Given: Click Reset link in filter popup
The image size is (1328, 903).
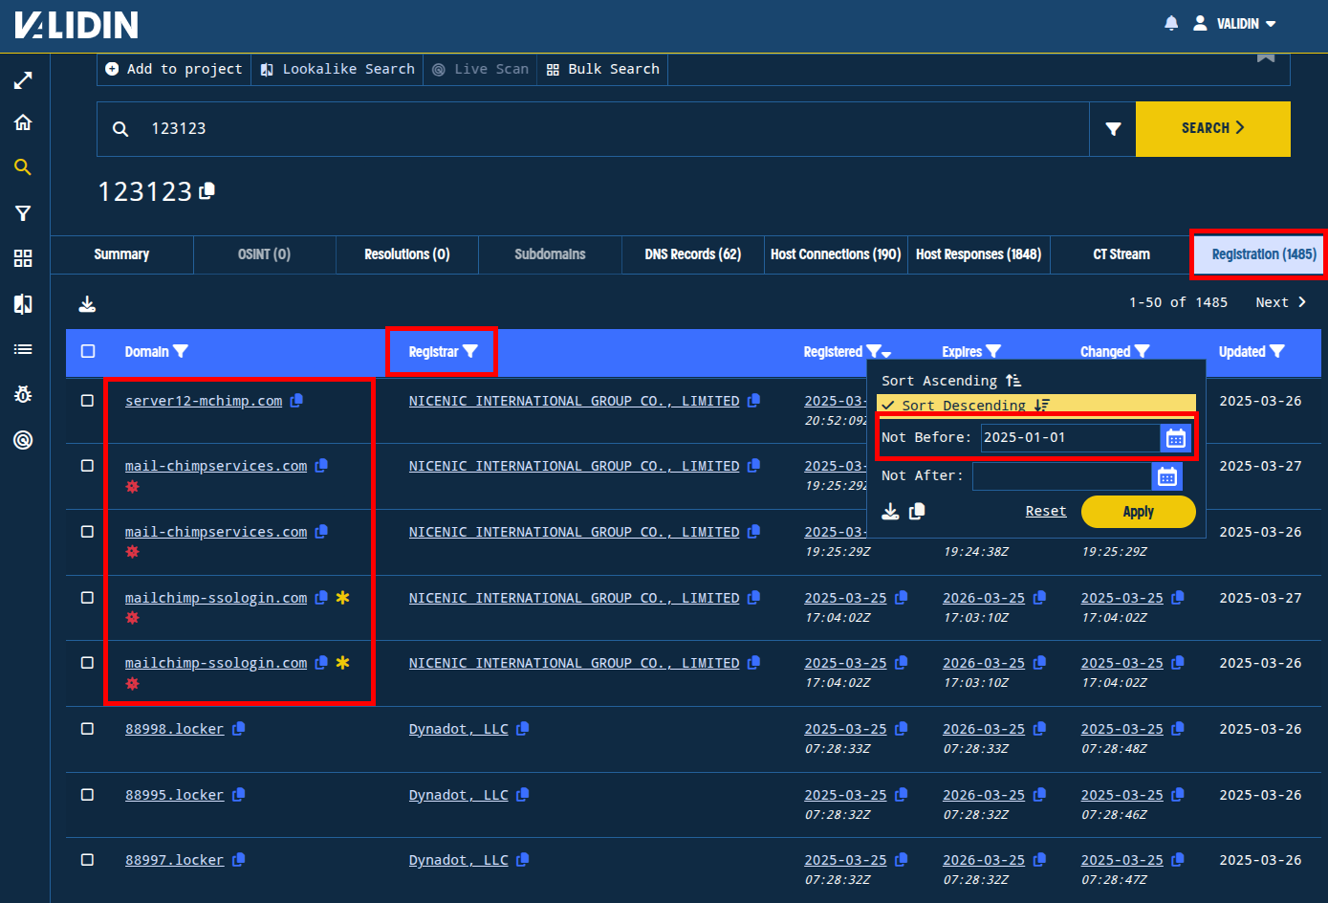Looking at the screenshot, I should click(x=1045, y=512).
